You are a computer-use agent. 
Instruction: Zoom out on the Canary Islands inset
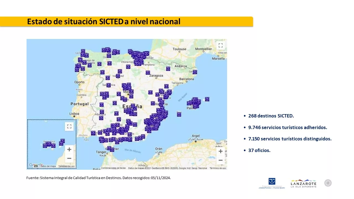[69, 158]
